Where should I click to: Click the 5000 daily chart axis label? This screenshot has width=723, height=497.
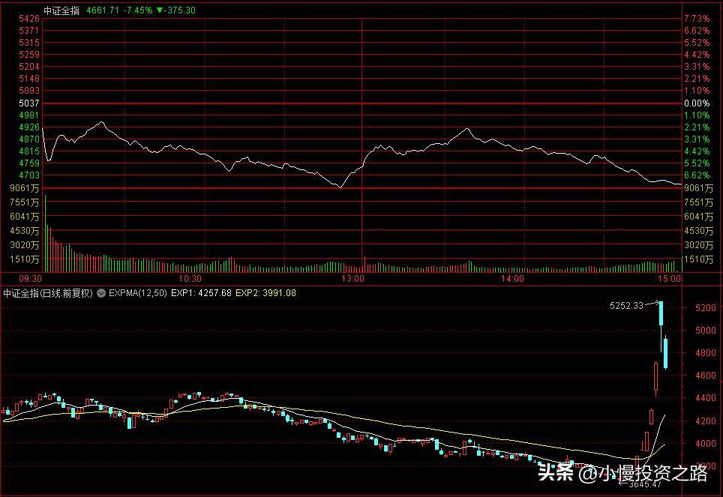pos(706,331)
